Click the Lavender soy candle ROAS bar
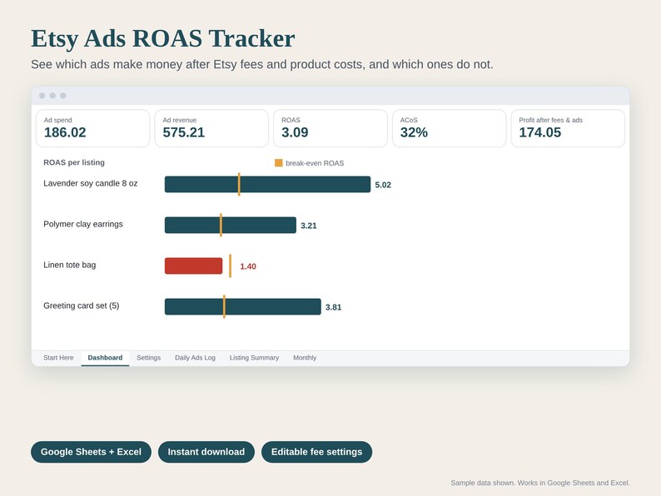This screenshot has height=496, width=661. pyautogui.click(x=267, y=184)
